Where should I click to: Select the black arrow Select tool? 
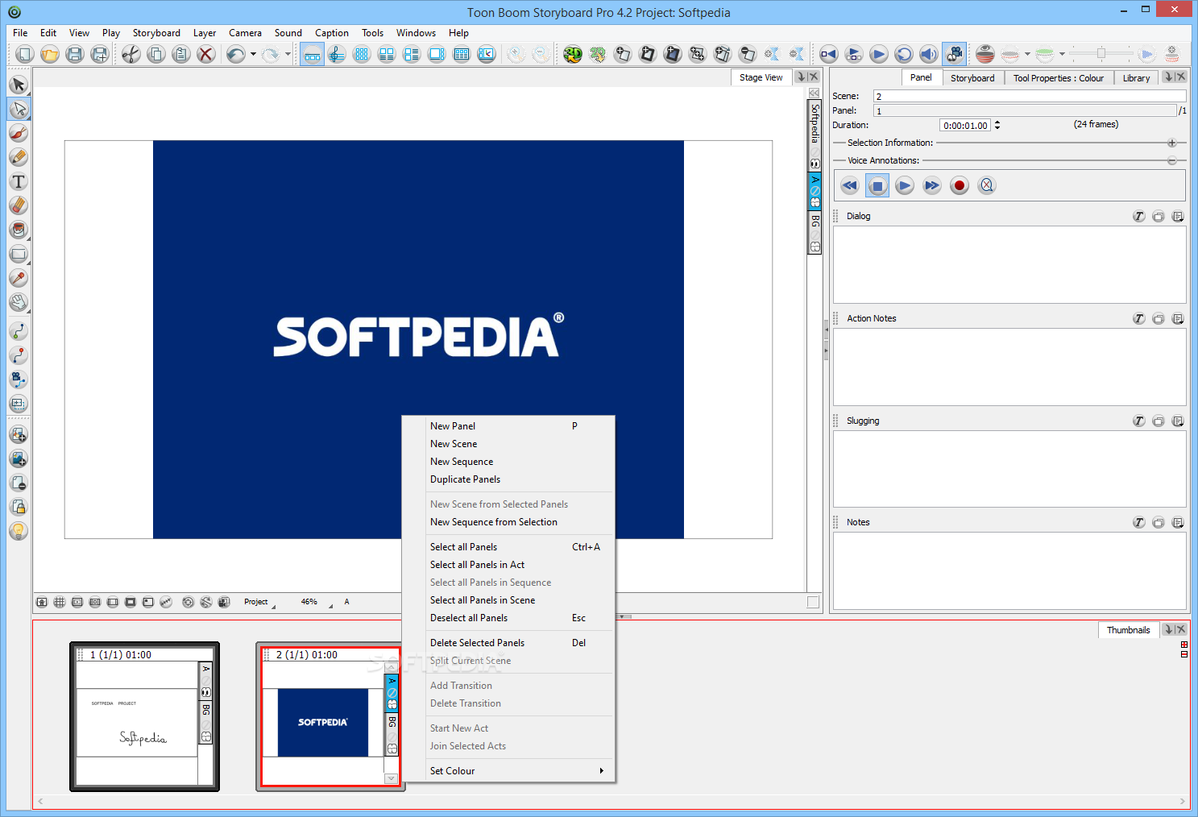click(x=19, y=85)
